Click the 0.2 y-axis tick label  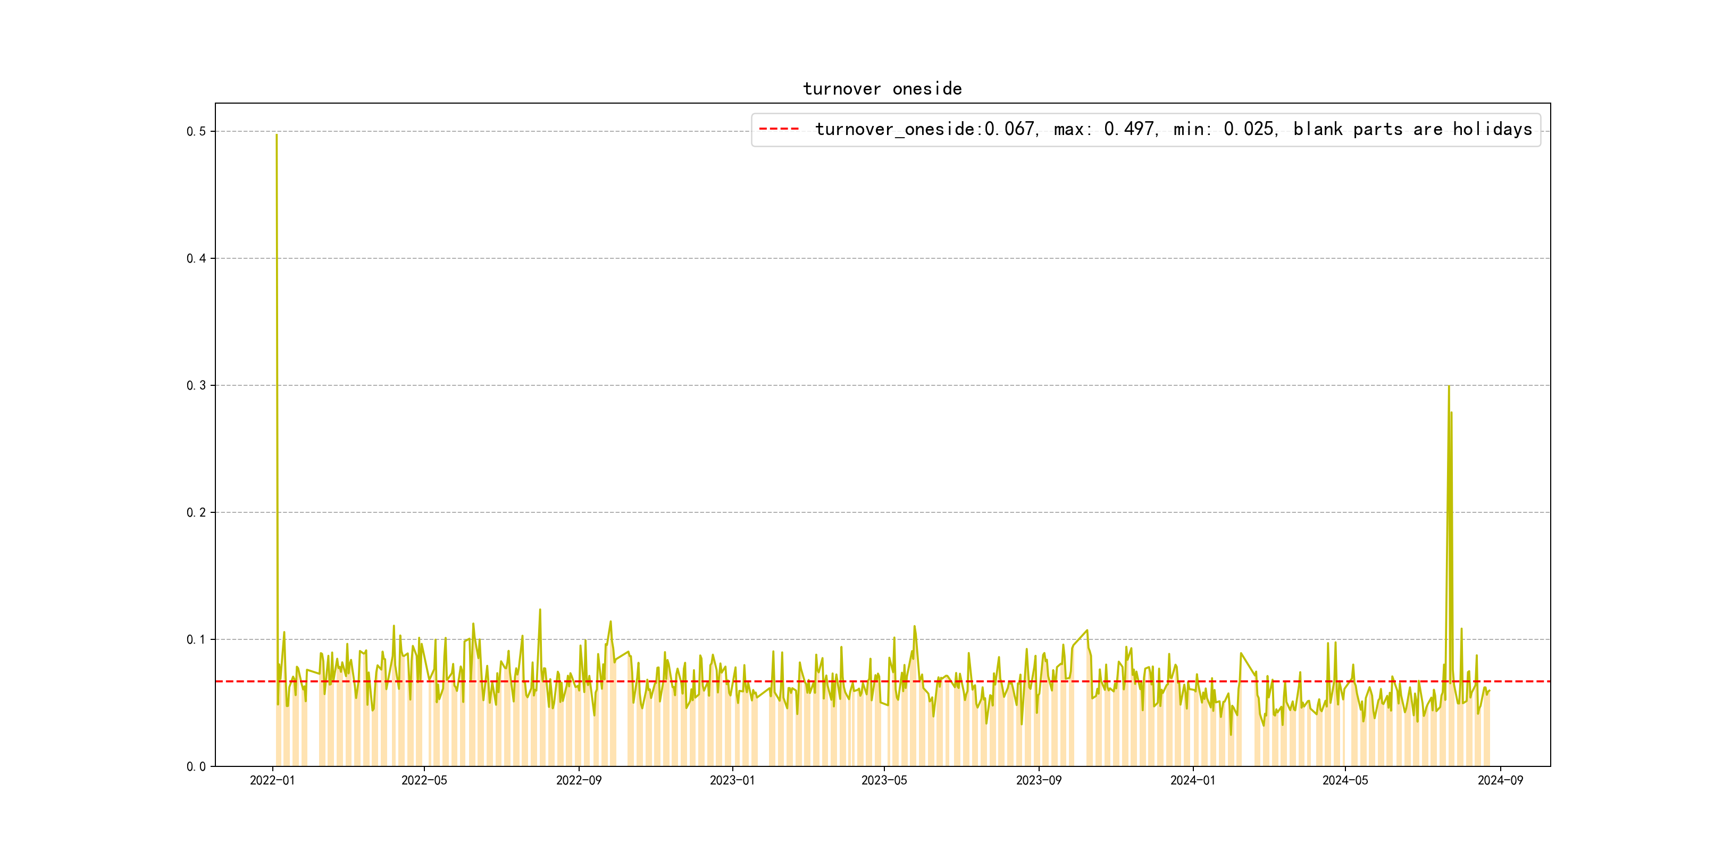point(196,513)
